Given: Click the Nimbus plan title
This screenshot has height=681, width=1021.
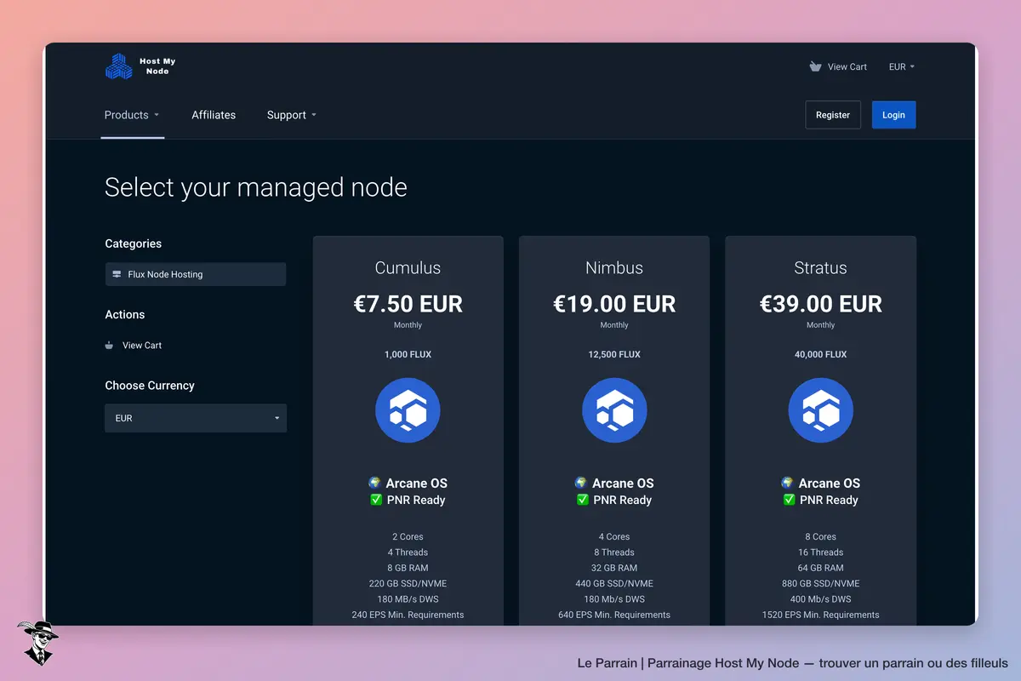Looking at the screenshot, I should (x=614, y=267).
